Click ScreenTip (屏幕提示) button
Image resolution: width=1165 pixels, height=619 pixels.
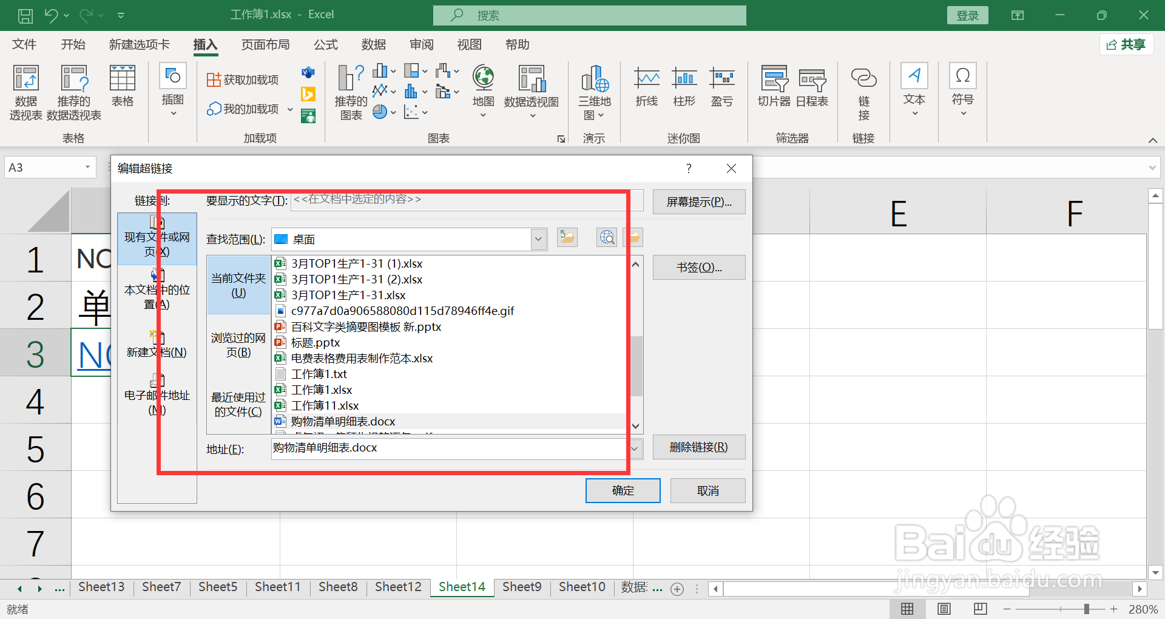(x=699, y=202)
